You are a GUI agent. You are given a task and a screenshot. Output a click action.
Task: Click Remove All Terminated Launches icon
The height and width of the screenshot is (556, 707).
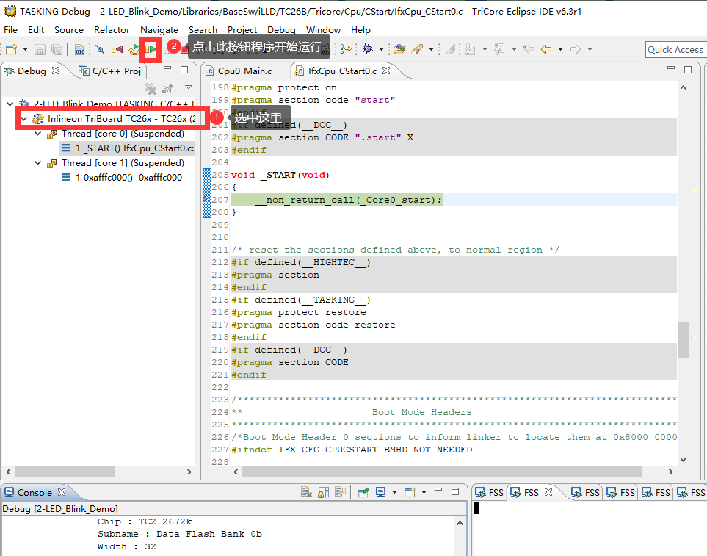pyautogui.click(x=151, y=88)
